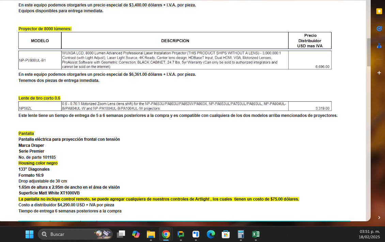This screenshot has width=385, height=242.
Task: Switch to Excel on the taskbar
Action: pyautogui.click(x=256, y=234)
